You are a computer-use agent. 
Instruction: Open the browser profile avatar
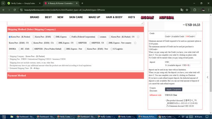pos(203,10)
